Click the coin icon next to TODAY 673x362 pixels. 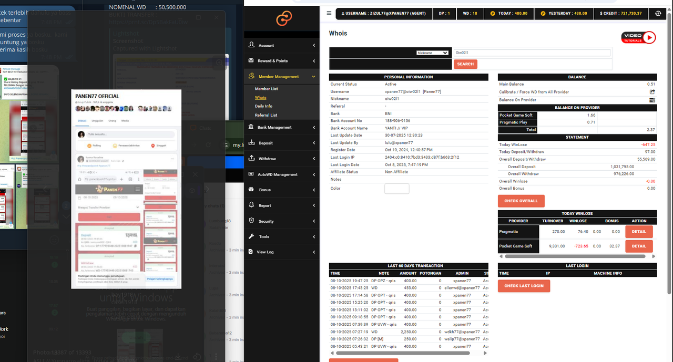(x=493, y=13)
